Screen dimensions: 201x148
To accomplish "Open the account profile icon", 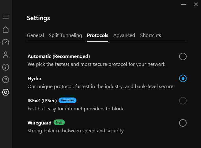I will pyautogui.click(x=6, y=55).
